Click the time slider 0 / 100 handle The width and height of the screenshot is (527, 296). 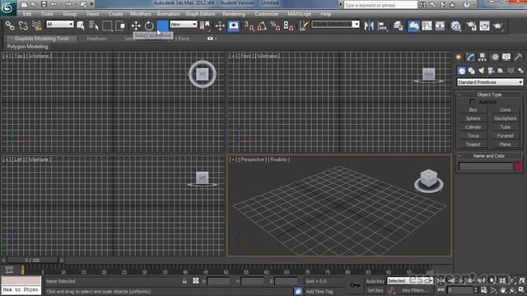click(x=33, y=260)
